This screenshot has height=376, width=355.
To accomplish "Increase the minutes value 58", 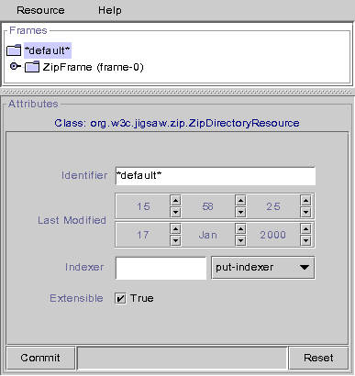I will pyautogui.click(x=241, y=201).
